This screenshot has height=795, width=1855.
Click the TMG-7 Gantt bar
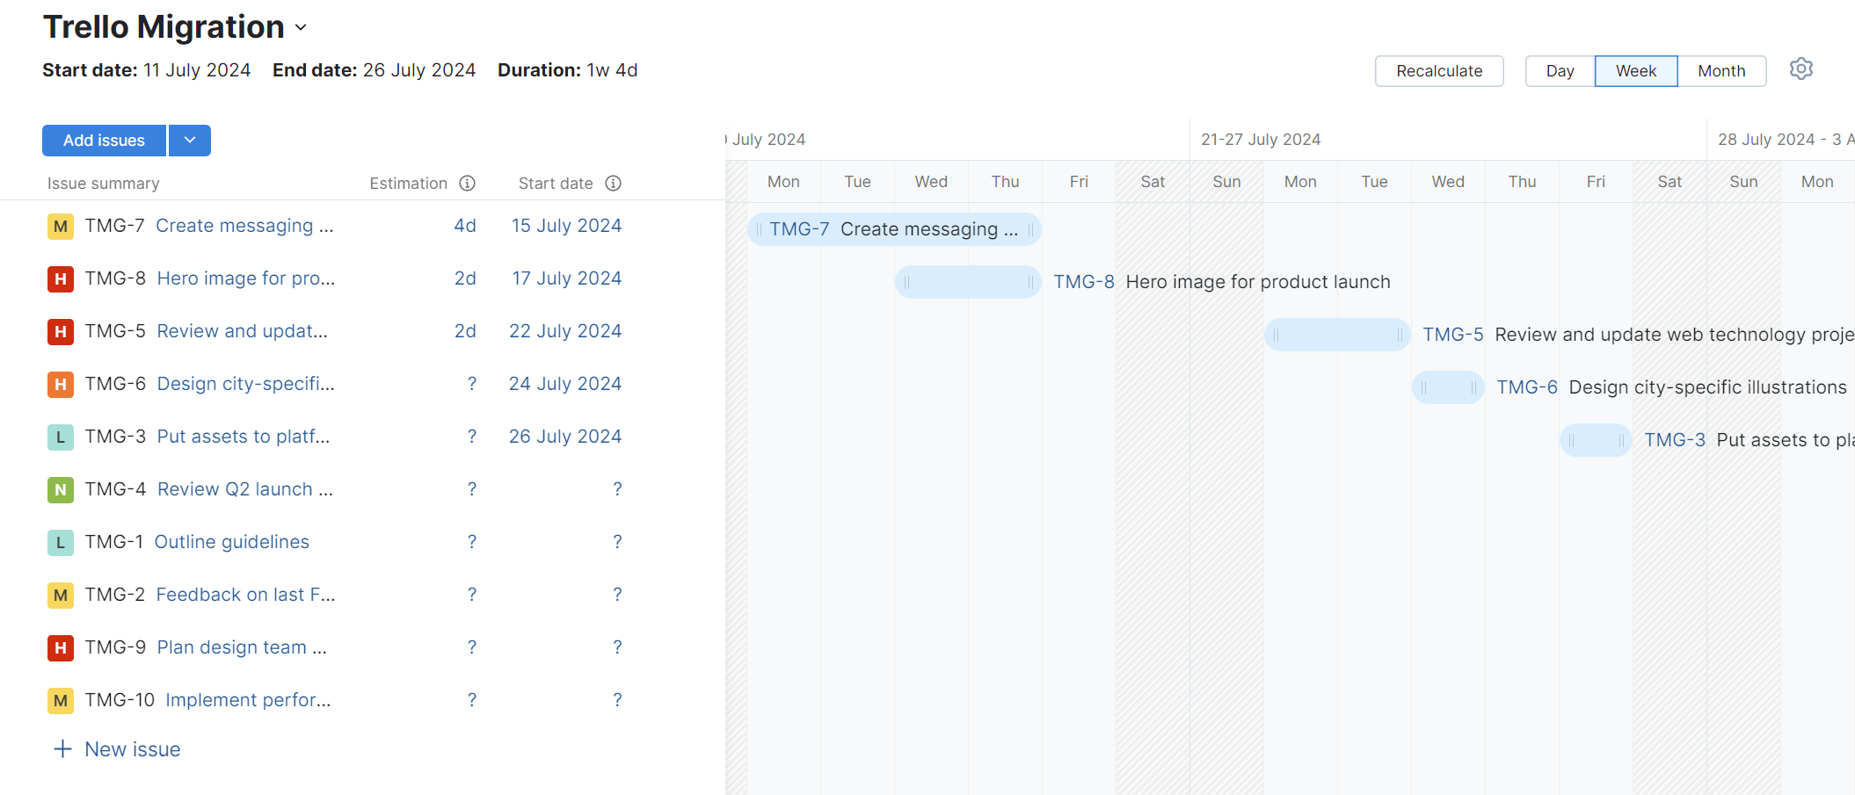click(894, 229)
